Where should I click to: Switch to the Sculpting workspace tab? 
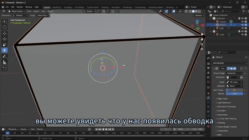point(68,7)
